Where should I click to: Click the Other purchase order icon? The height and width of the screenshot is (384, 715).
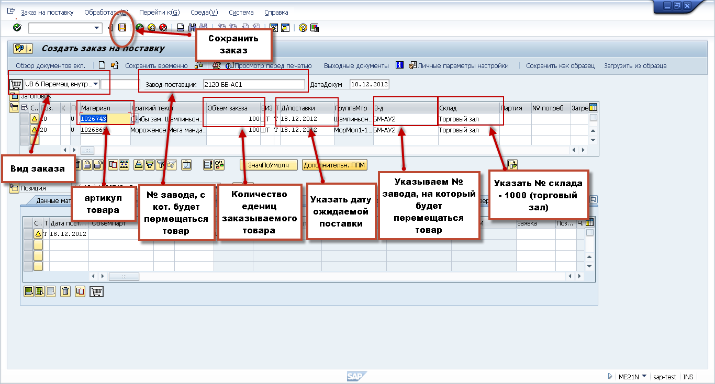115,65
